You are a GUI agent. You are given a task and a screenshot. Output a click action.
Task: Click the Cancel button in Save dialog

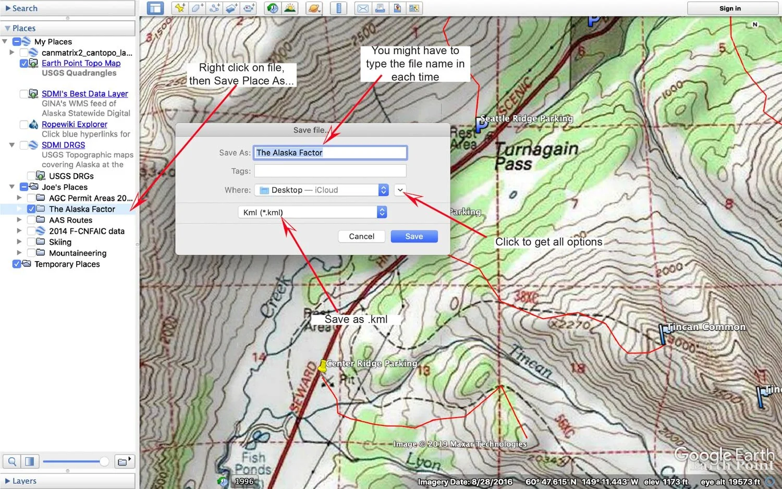(x=362, y=237)
